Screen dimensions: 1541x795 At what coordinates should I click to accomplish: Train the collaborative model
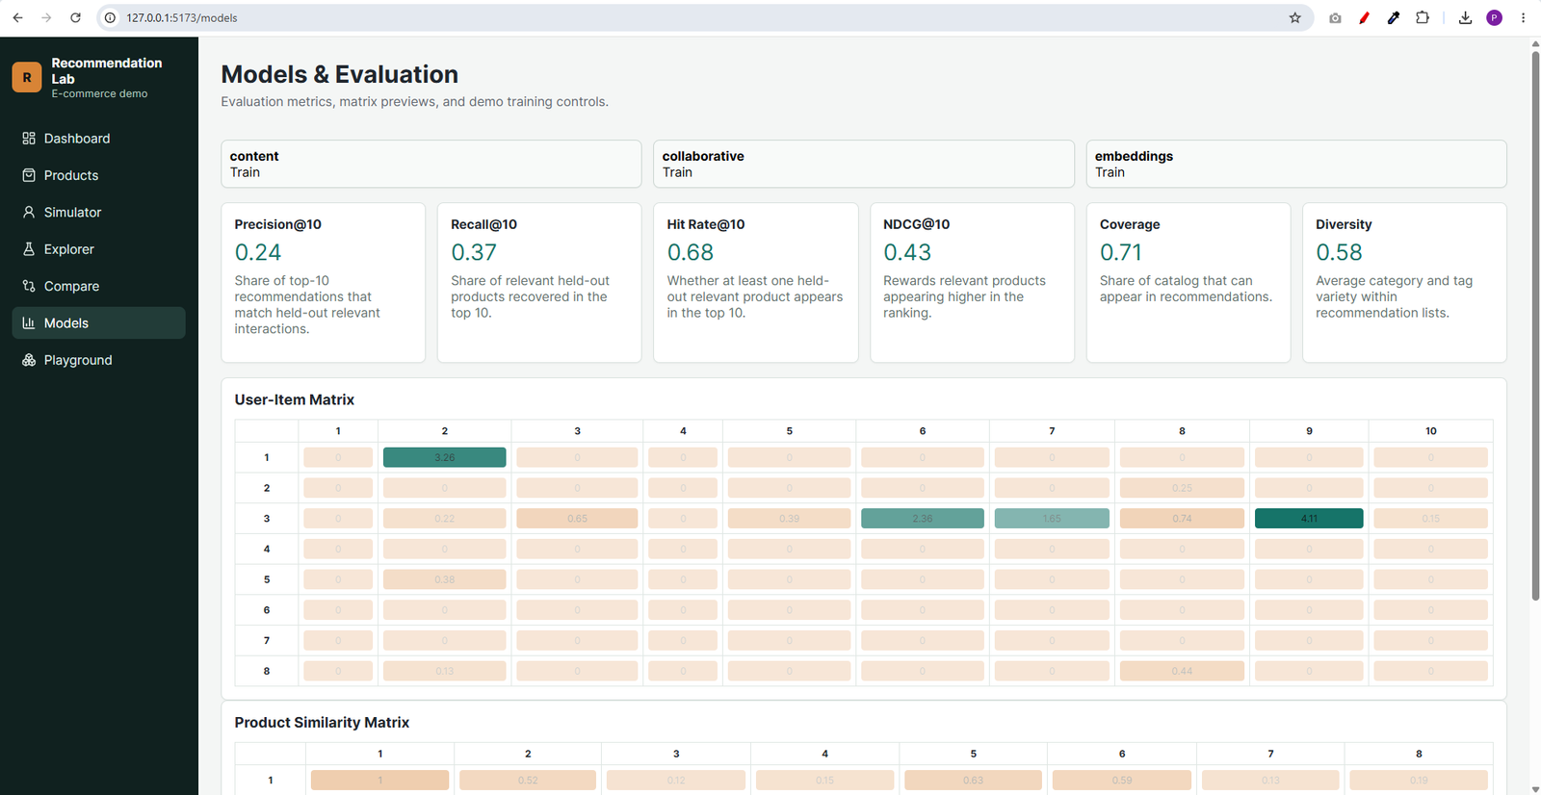(863, 165)
